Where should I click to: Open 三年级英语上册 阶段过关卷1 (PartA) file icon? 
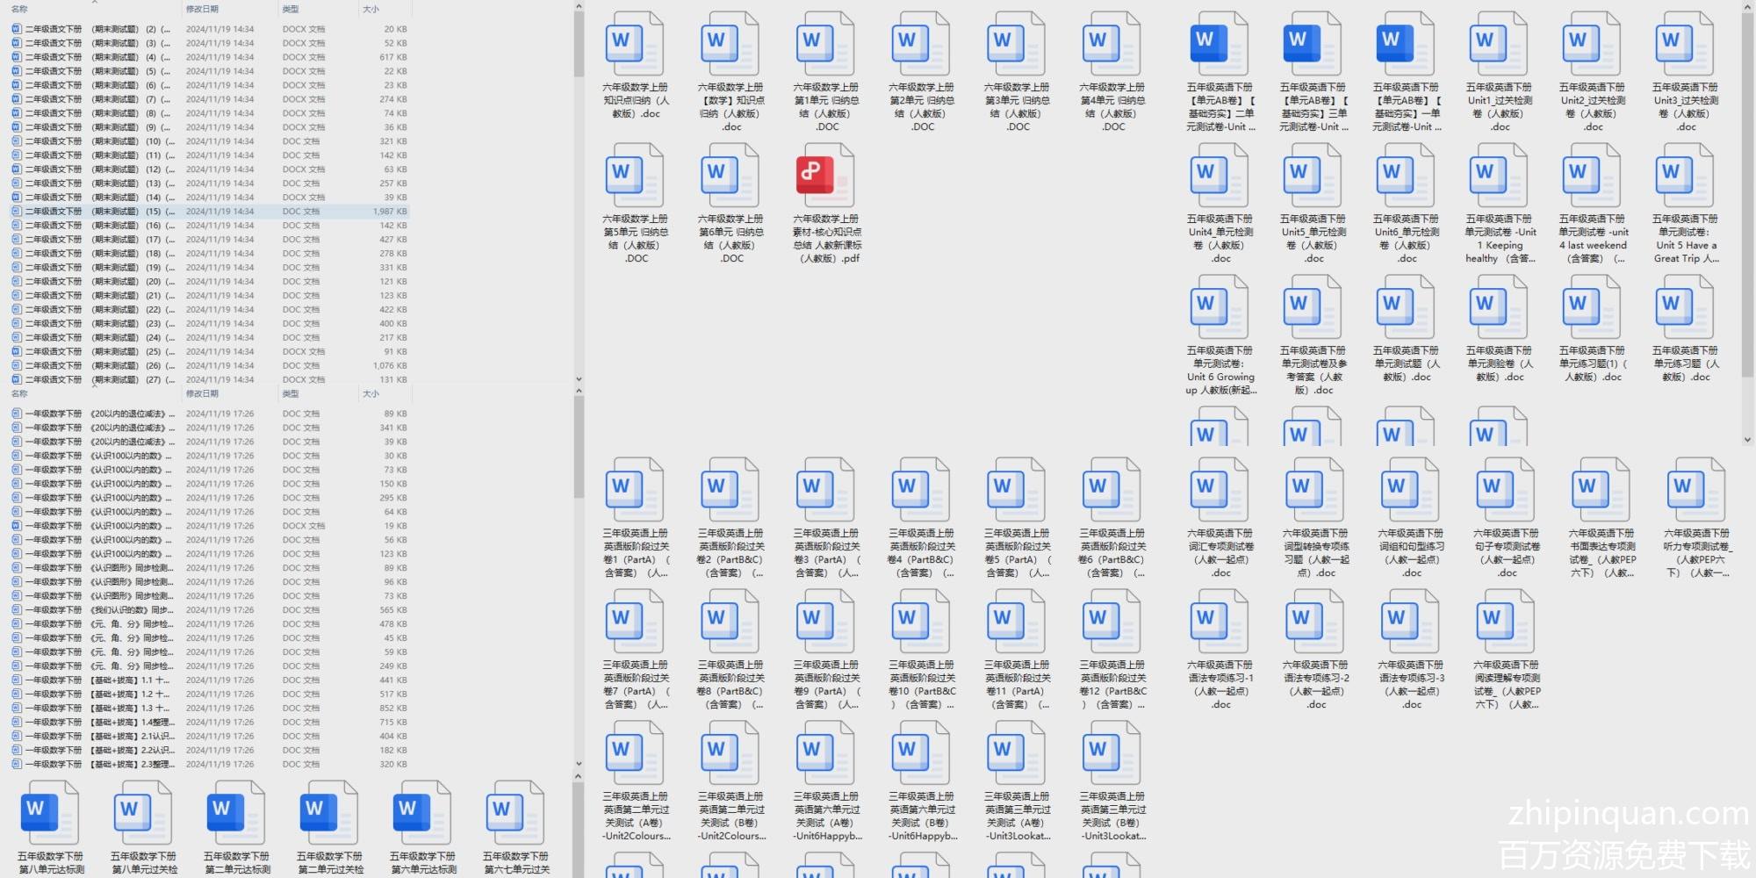(x=634, y=490)
